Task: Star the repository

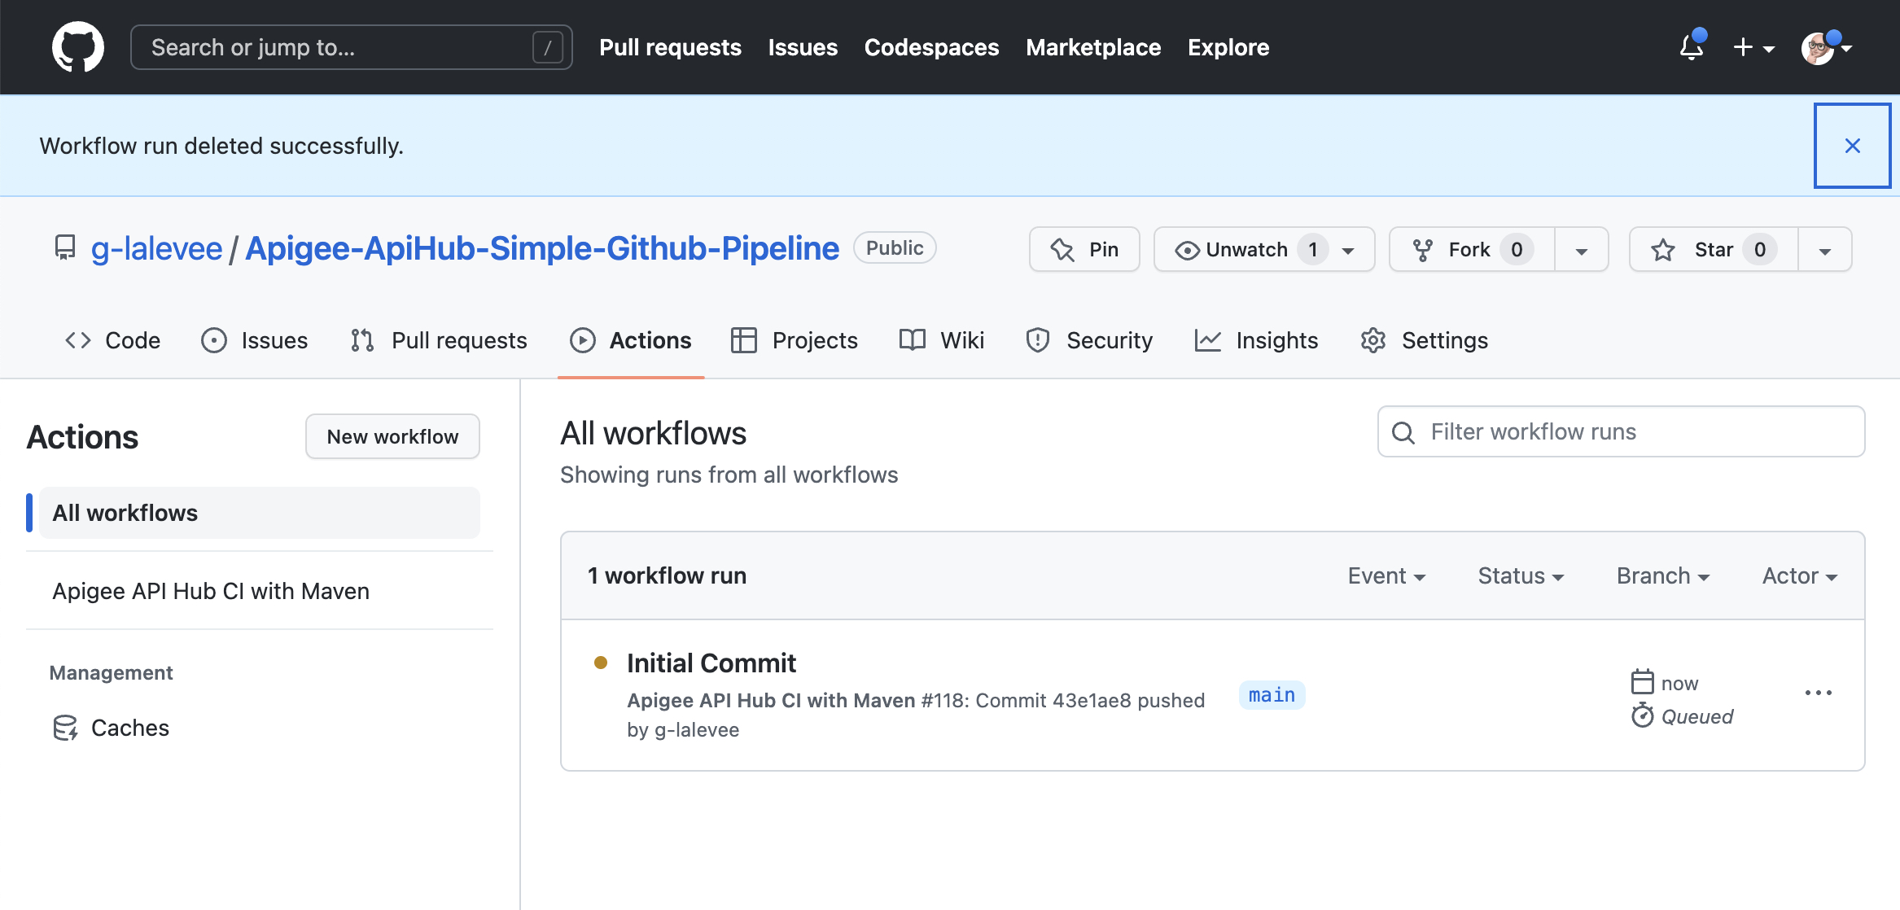Action: pyautogui.click(x=1713, y=249)
